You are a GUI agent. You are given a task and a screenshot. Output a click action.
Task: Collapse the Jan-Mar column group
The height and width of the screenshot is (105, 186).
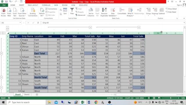(x=90, y=27)
